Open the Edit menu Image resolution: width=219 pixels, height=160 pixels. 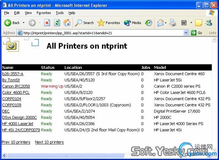pos(17,13)
